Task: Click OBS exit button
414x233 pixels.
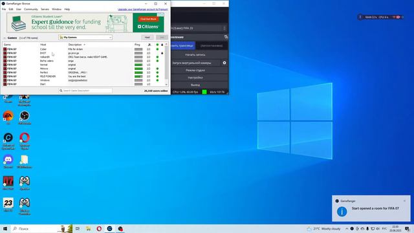Action: 199,85
